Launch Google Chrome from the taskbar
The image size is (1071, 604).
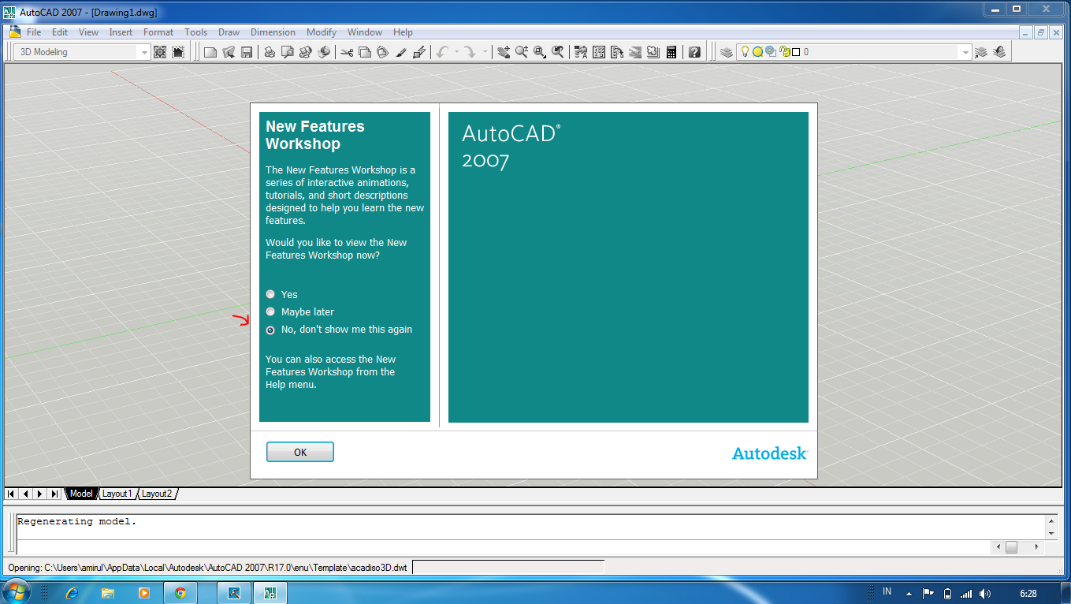(x=180, y=593)
